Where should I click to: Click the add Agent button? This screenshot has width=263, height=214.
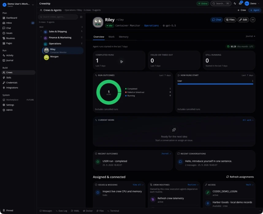[x=255, y=10]
